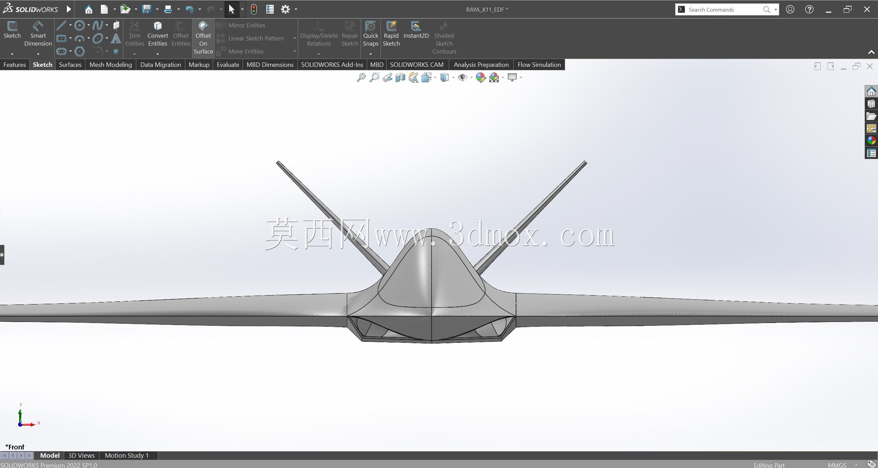Open Display Style dropdown arrow
The width and height of the screenshot is (878, 468).
453,78
